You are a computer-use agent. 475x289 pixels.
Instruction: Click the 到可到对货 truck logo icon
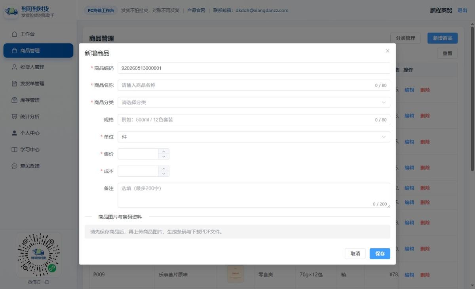click(11, 11)
